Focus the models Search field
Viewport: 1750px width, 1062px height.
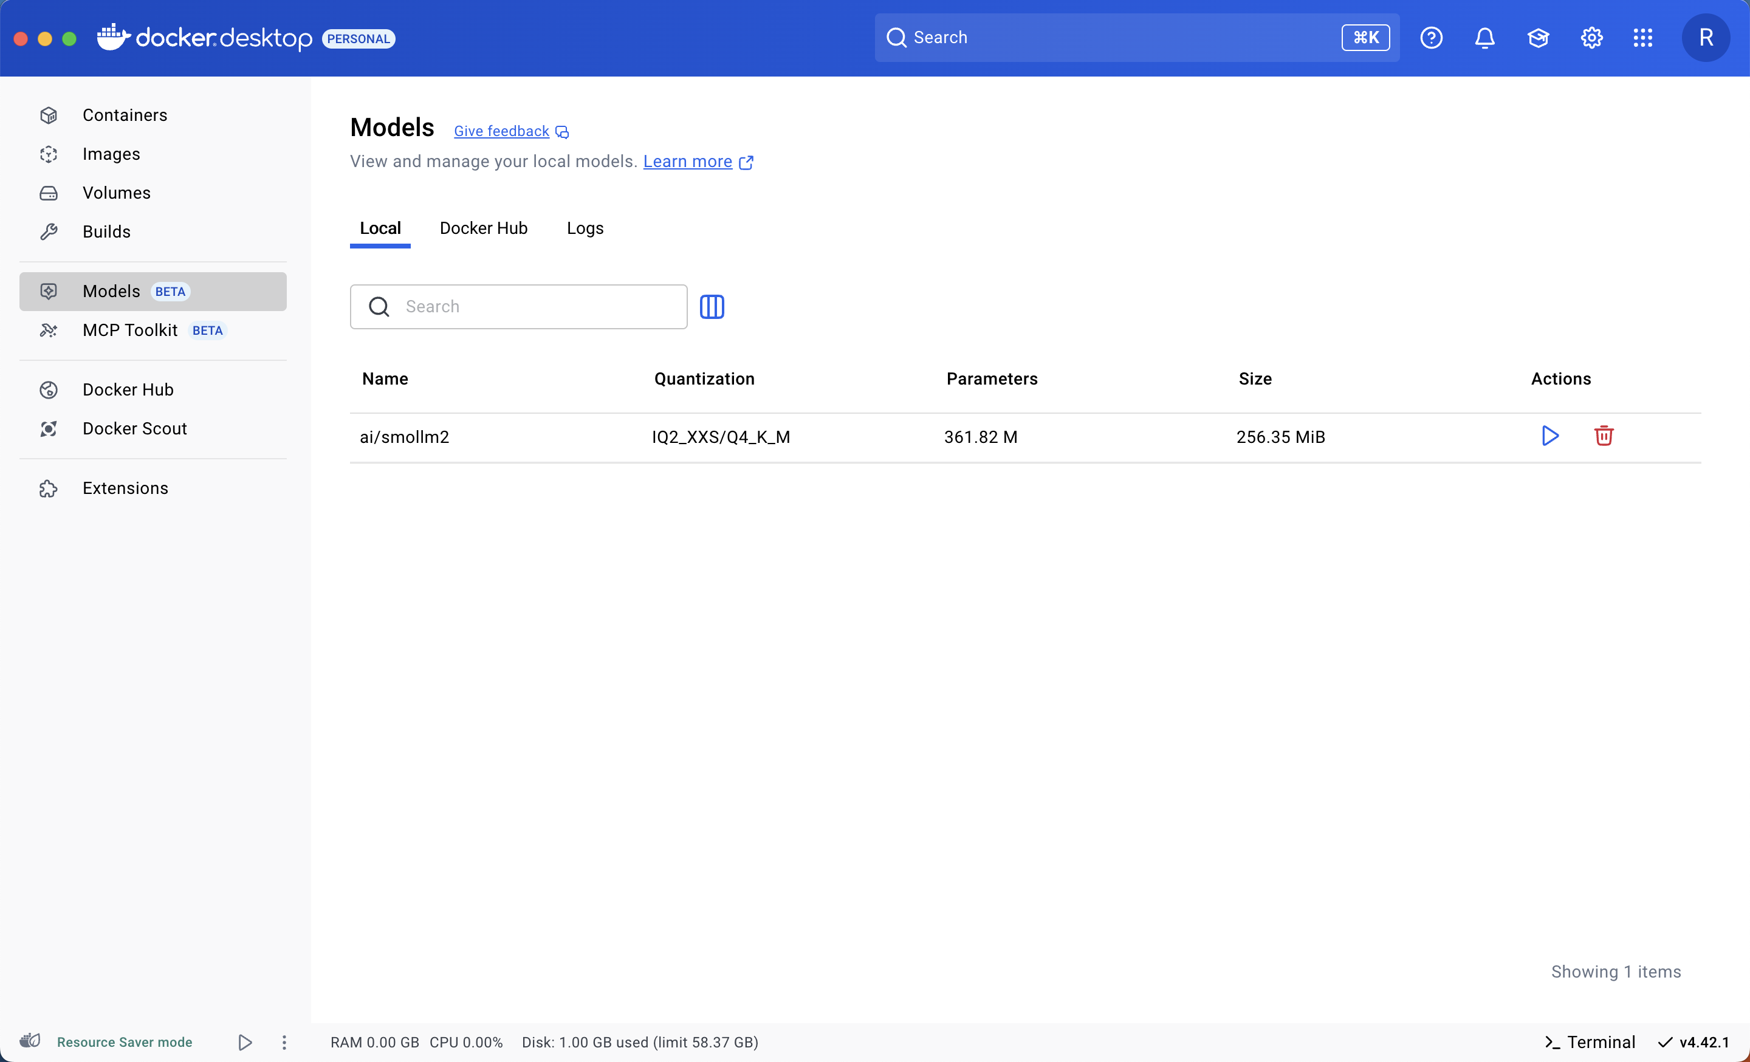(x=518, y=307)
